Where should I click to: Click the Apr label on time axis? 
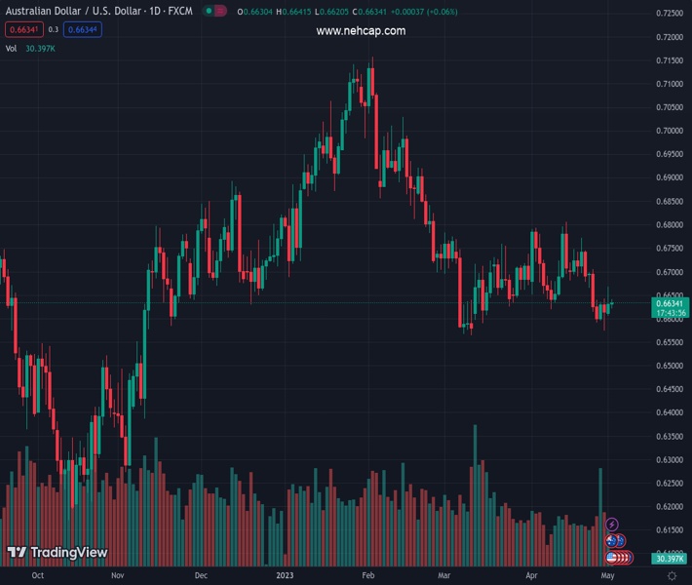click(531, 575)
